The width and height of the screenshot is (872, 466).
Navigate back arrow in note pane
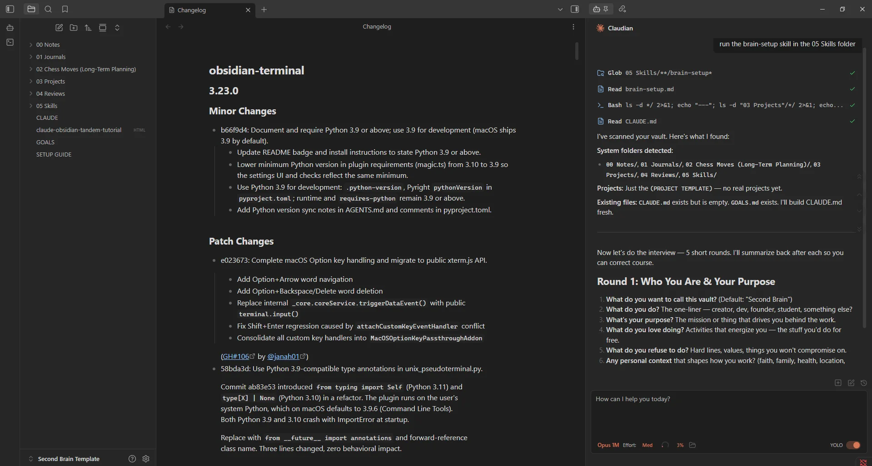point(168,27)
